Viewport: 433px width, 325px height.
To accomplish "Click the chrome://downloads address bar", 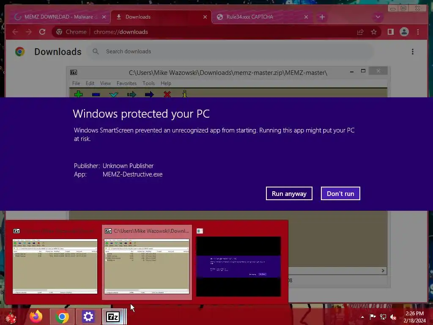I will tap(216, 32).
